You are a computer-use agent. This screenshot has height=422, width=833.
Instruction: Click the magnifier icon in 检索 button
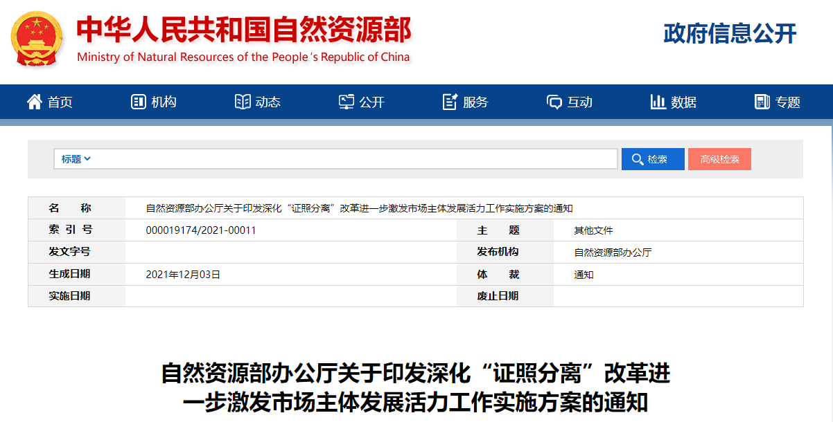coord(638,159)
